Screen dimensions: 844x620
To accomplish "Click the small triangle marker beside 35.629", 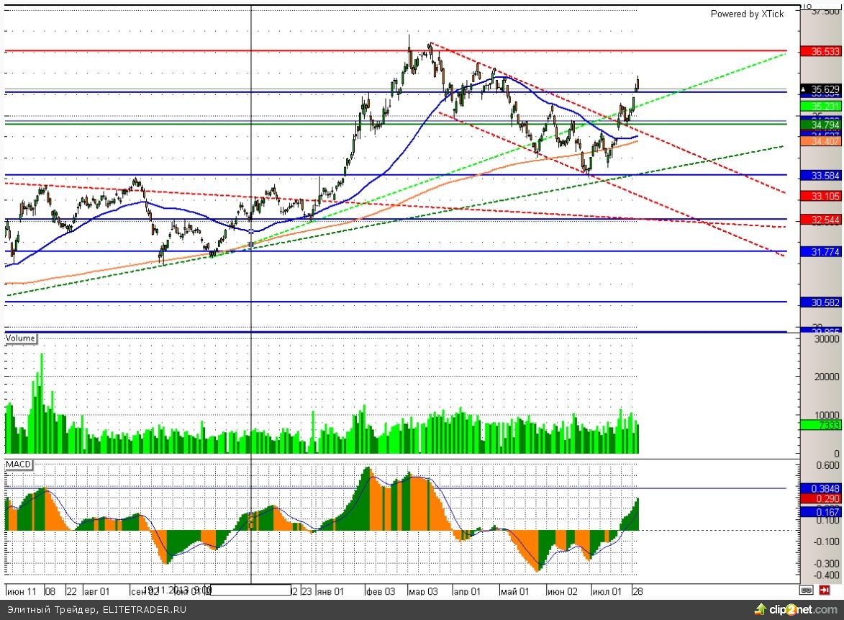I will click(804, 89).
